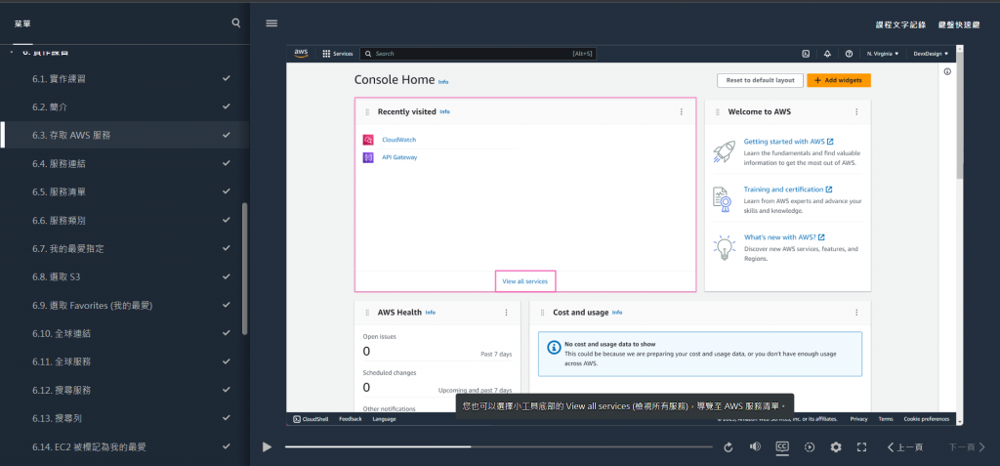Toggle closed captions CC button
1000x466 pixels.
pos(782,446)
